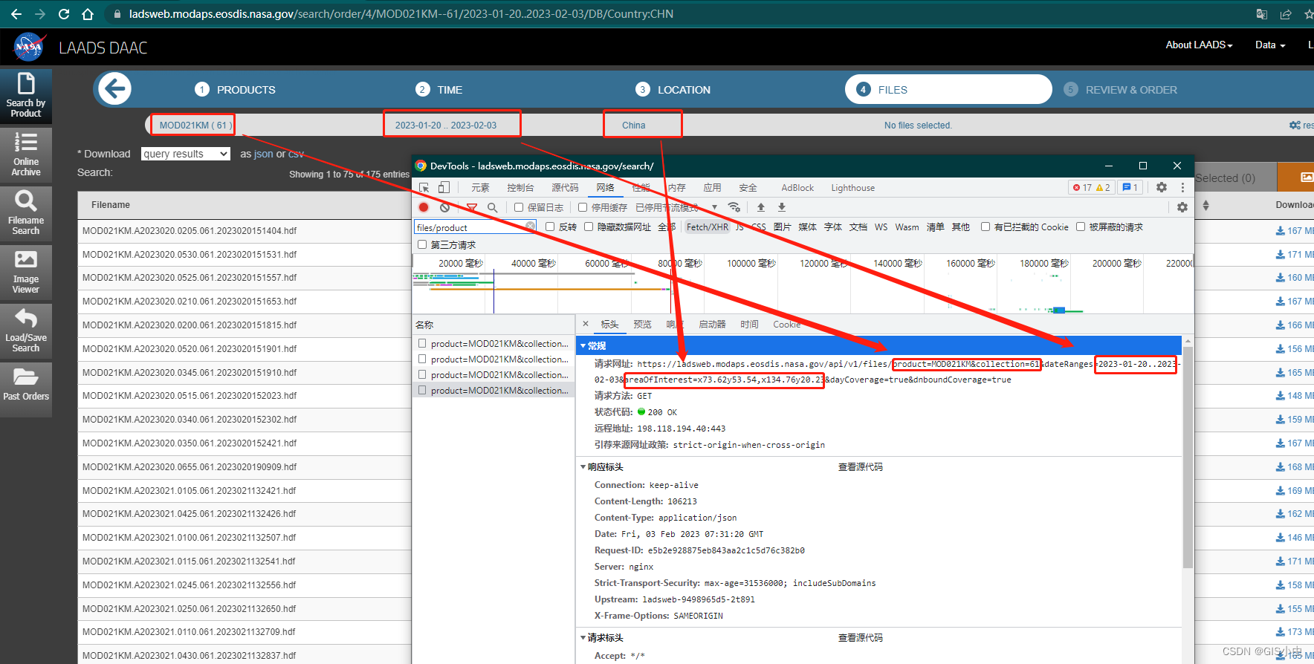Click 查看源代码 next to 响应标头
The image size is (1314, 664).
pyautogui.click(x=861, y=467)
